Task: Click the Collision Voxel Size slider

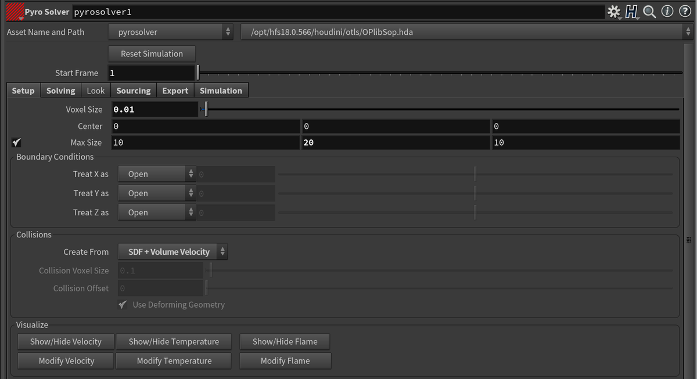Action: click(x=441, y=270)
